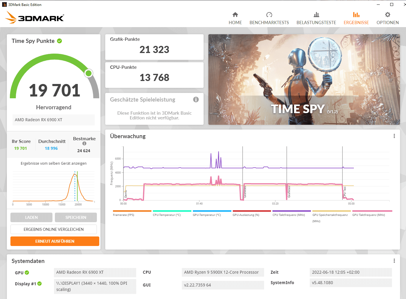Screen dimensions: 406x299
Task: Click GPU field in Systemdaten
Action: point(95,272)
